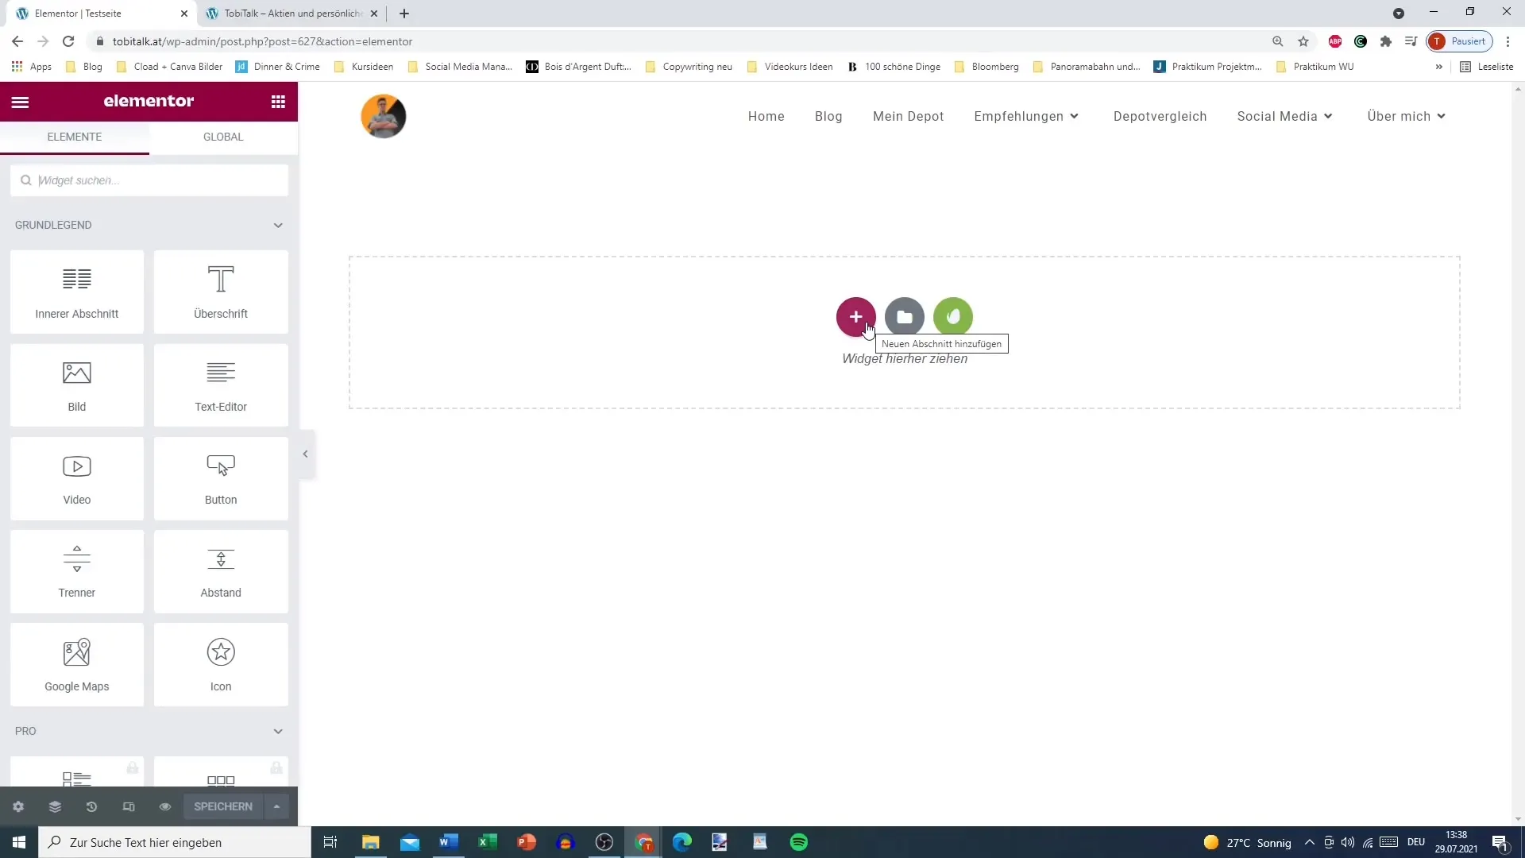The image size is (1525, 858).
Task: Collapse the Grundlegend widget category
Action: 278,226
